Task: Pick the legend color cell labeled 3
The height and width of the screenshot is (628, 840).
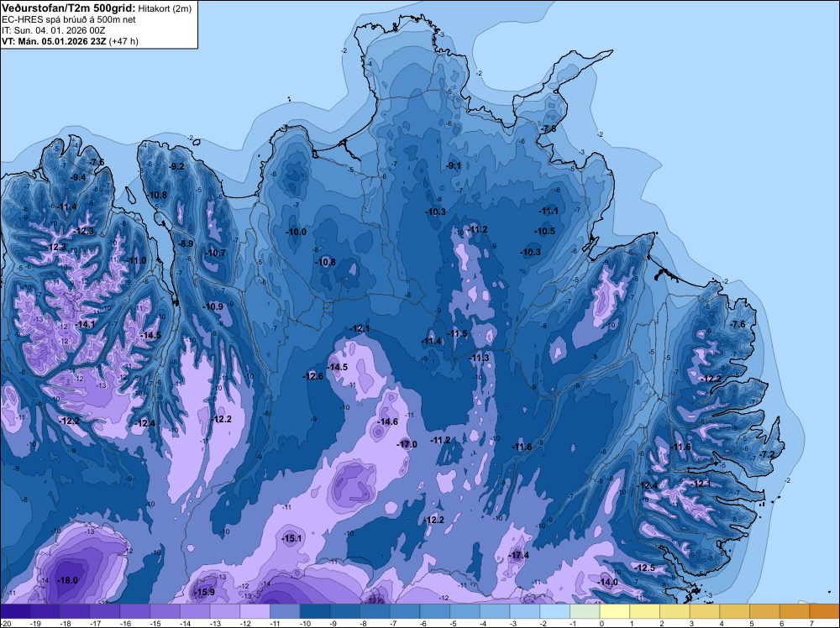Action: tap(705, 611)
